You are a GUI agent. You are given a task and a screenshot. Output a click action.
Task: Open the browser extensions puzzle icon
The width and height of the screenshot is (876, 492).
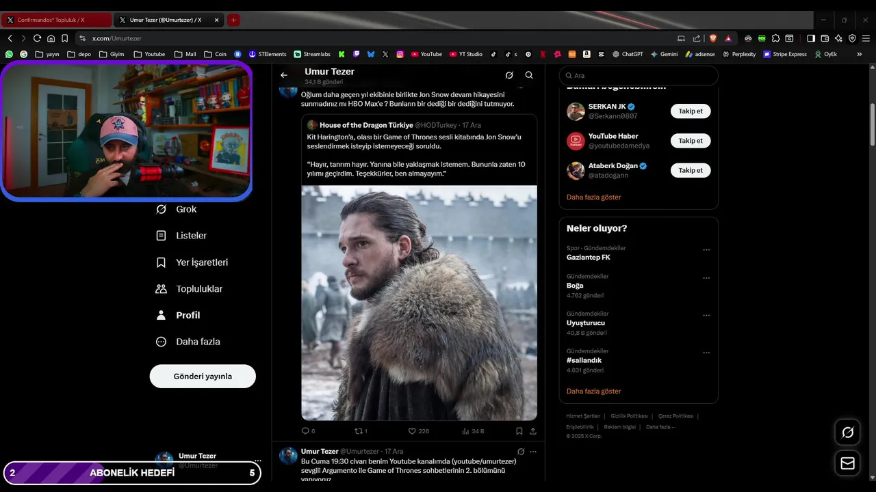pyautogui.click(x=775, y=38)
